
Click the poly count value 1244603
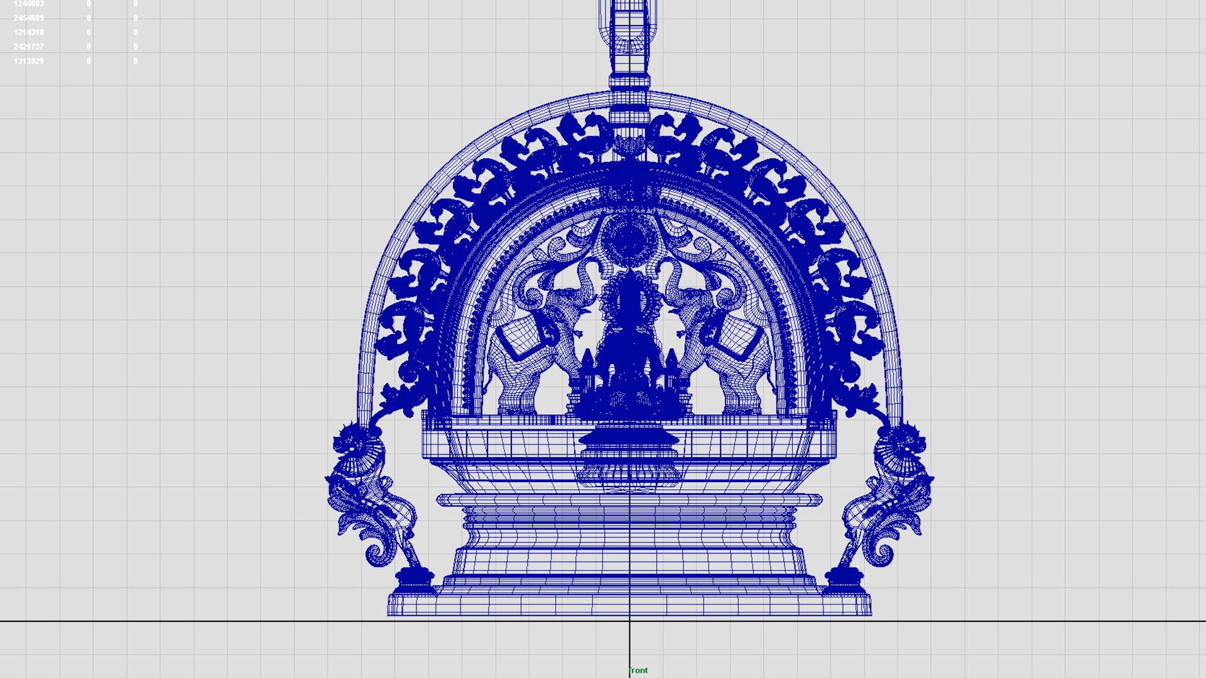(x=29, y=4)
